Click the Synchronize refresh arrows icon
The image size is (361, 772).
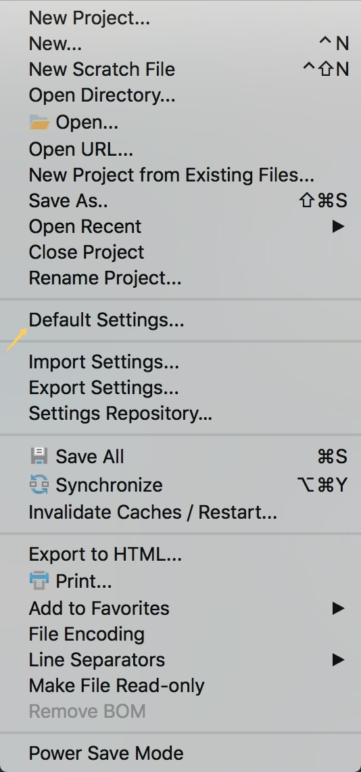pyautogui.click(x=39, y=484)
